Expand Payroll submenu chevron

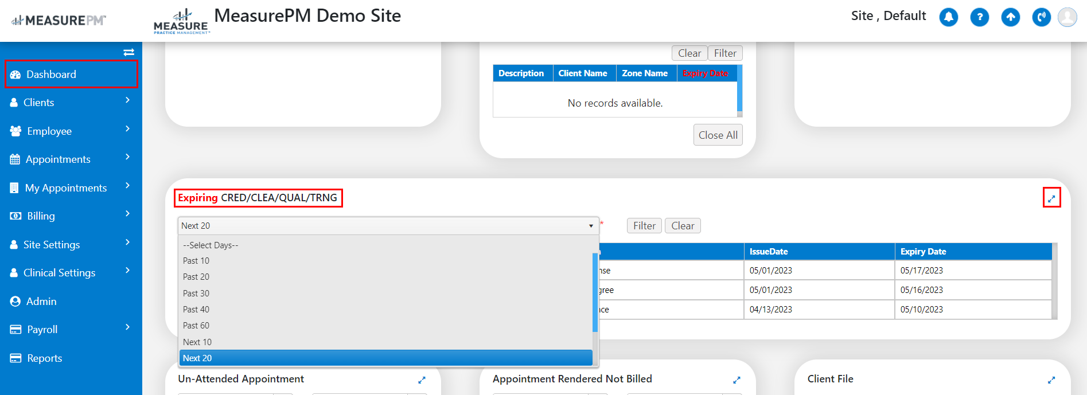(127, 327)
